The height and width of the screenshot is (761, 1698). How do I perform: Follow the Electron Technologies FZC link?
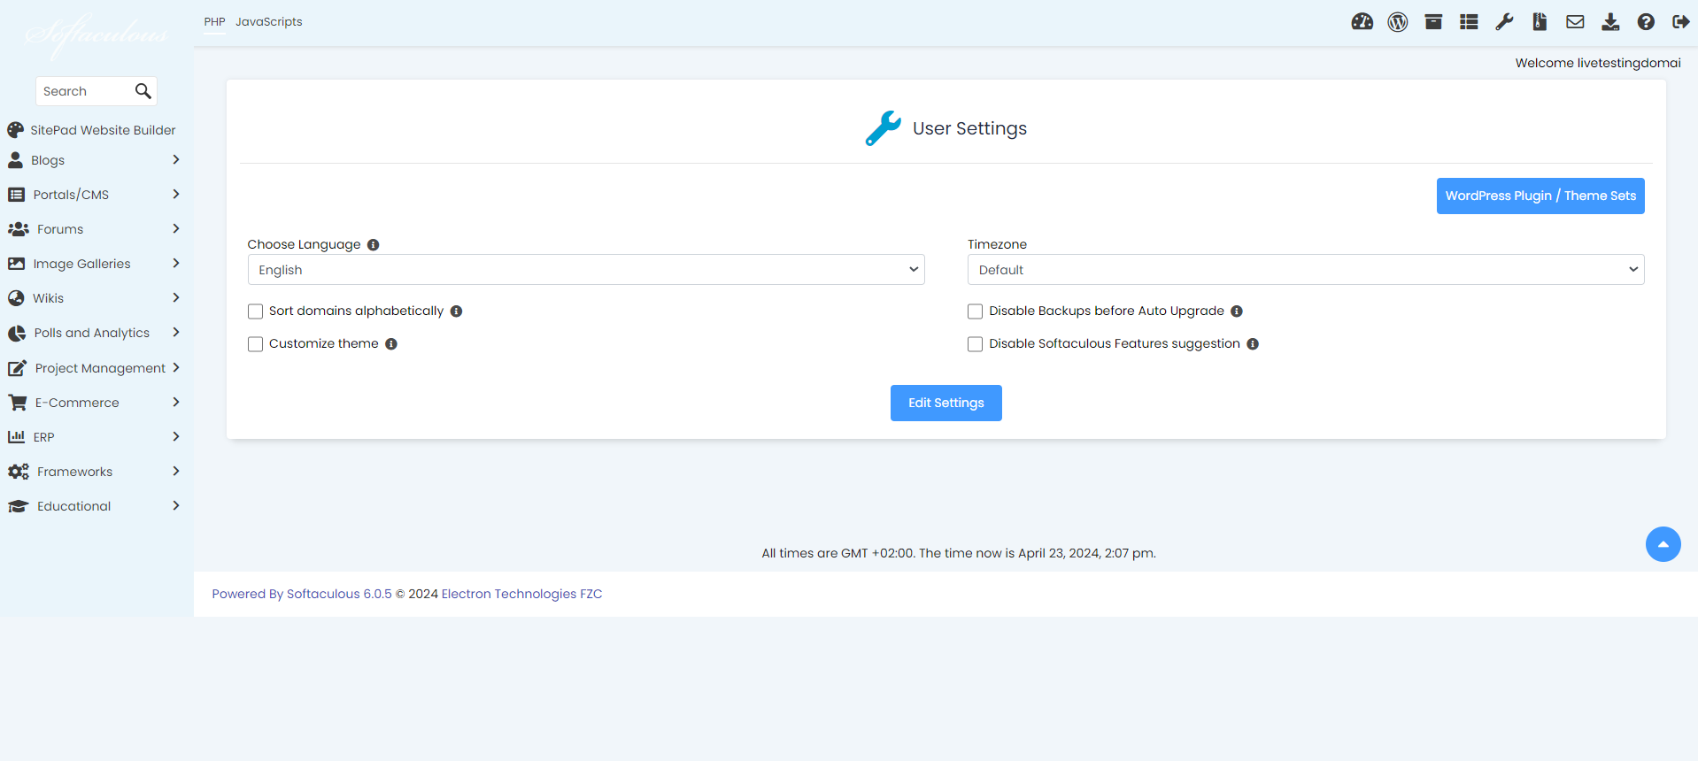tap(521, 594)
